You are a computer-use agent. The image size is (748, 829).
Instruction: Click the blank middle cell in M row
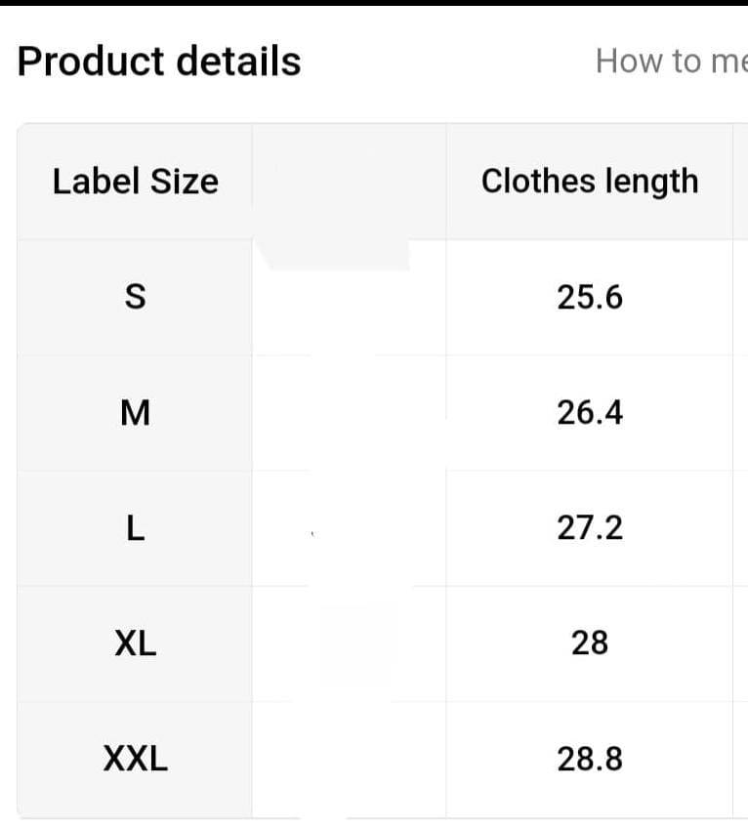(349, 413)
